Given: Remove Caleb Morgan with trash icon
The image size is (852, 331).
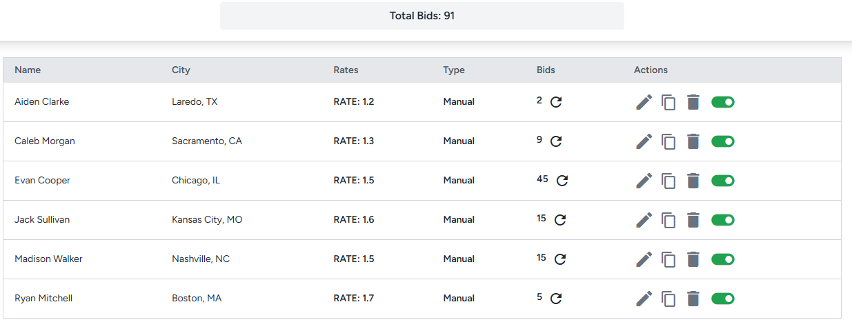Looking at the screenshot, I should pyautogui.click(x=693, y=141).
